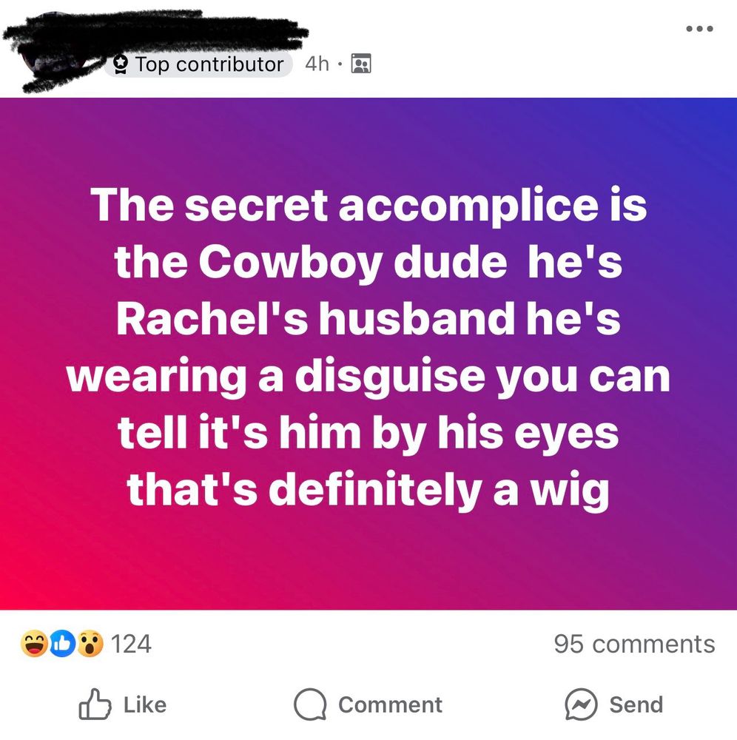Tap the Comment button label
Screen dimensions: 737x740
(390, 705)
